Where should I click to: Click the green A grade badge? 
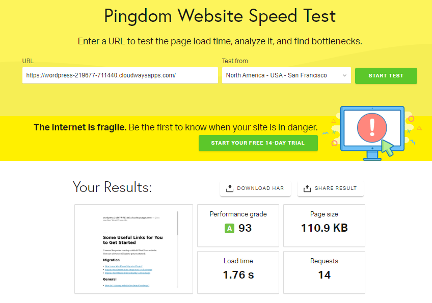click(229, 228)
